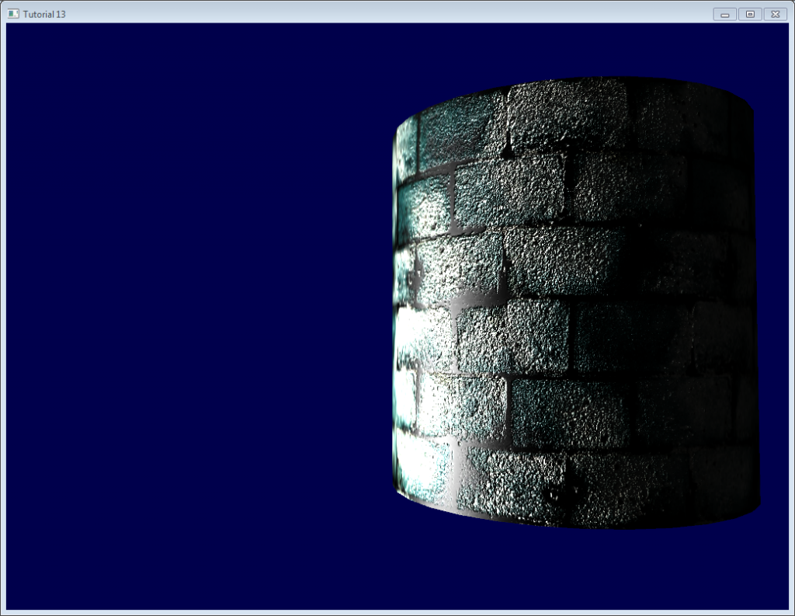Click the dark blue background left of cylinder

click(194, 311)
